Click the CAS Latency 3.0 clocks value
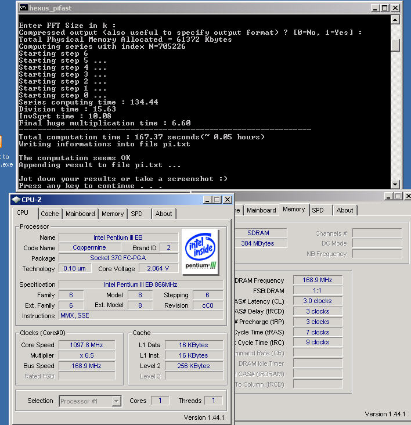Image resolution: width=411 pixels, height=425 pixels. tap(318, 301)
